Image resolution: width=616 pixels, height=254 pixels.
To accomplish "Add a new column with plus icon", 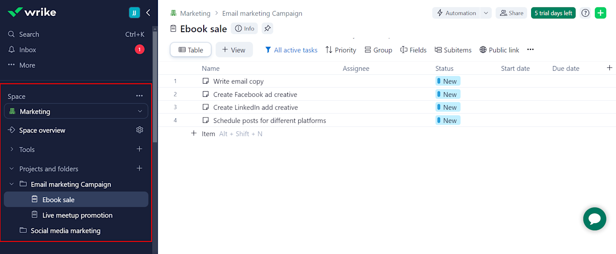I will (609, 68).
